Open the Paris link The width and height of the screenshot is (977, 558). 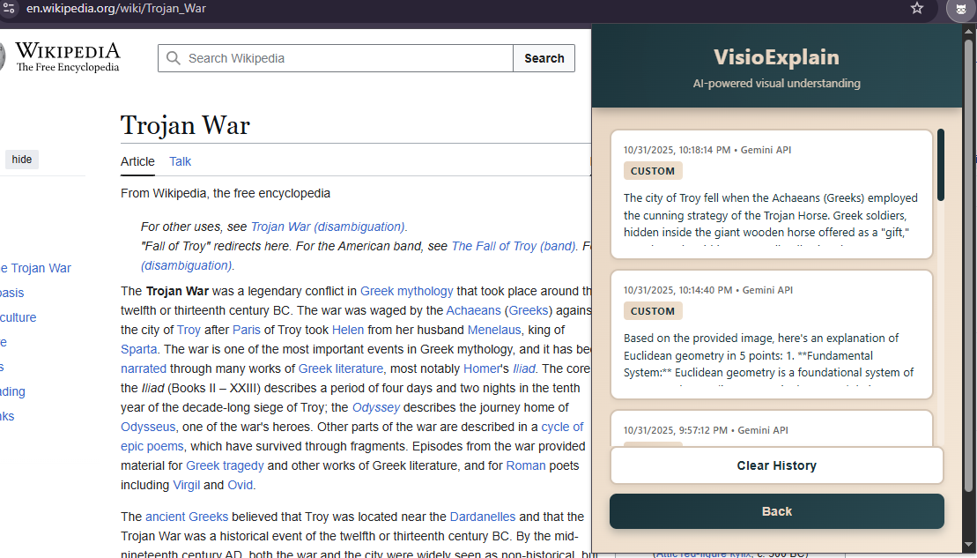point(246,330)
